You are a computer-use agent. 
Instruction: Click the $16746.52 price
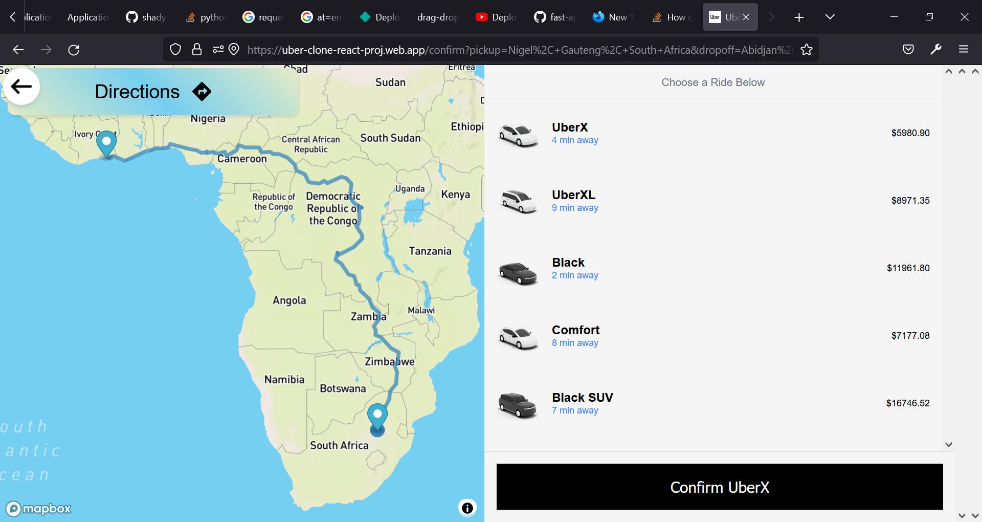pyautogui.click(x=908, y=403)
